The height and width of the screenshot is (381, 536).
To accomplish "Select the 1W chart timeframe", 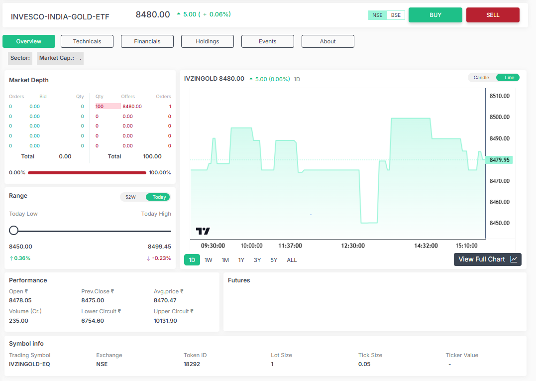I will (x=209, y=260).
